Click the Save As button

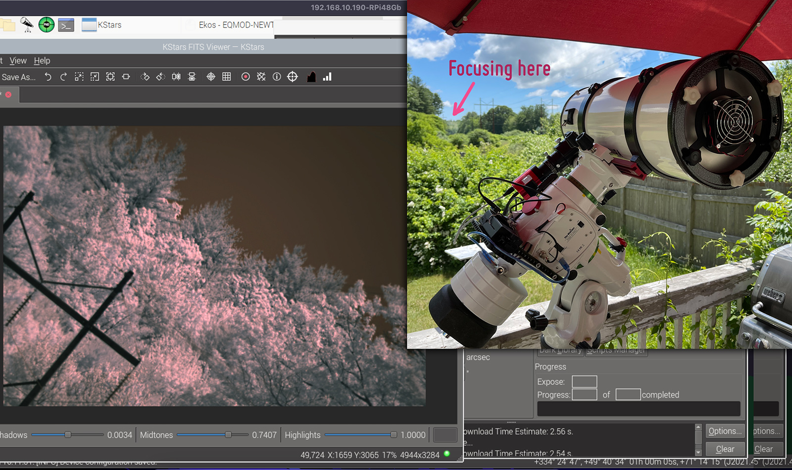click(x=18, y=77)
